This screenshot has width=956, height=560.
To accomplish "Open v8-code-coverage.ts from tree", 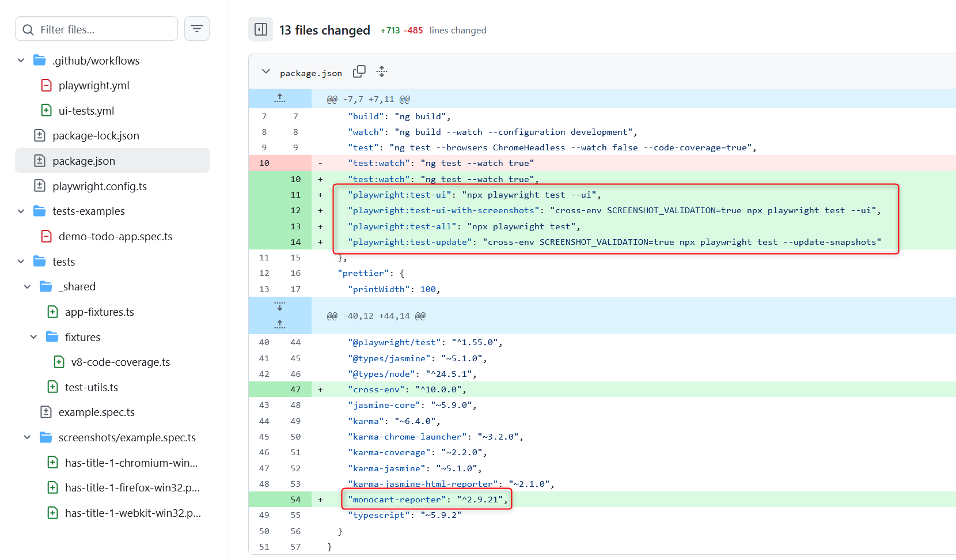I will [120, 362].
